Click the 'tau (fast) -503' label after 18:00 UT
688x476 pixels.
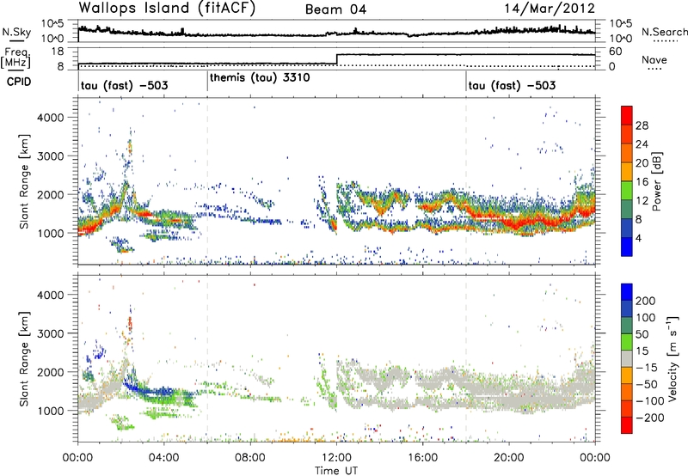pyautogui.click(x=512, y=85)
